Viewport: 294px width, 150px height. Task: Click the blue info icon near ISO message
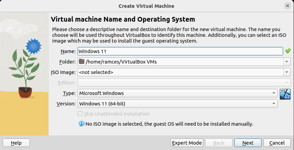pyautogui.click(x=81, y=124)
